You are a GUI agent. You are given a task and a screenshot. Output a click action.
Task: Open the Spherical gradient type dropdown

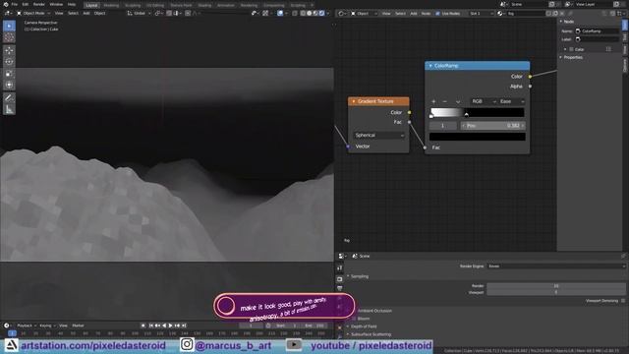379,136
